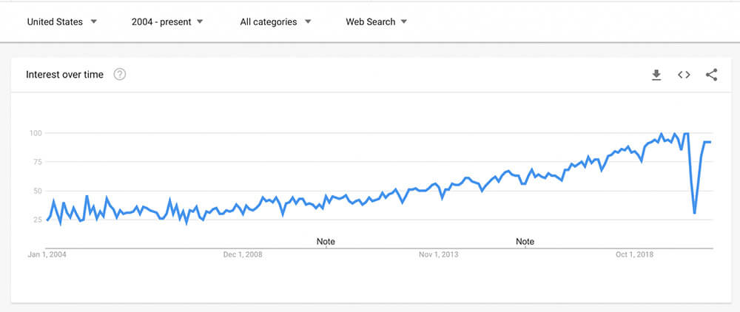The image size is (740, 312).
Task: Change the Web Search type selector
Action: tap(376, 21)
